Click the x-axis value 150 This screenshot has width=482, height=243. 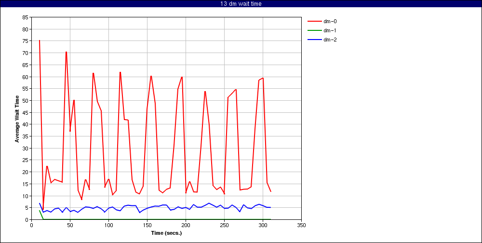[x=147, y=225]
